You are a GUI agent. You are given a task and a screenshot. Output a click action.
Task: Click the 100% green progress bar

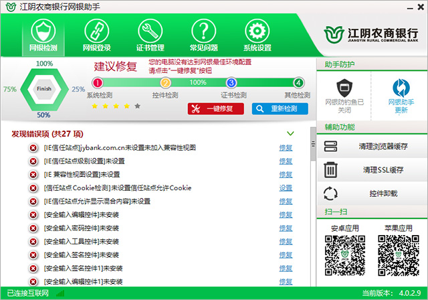198,82
